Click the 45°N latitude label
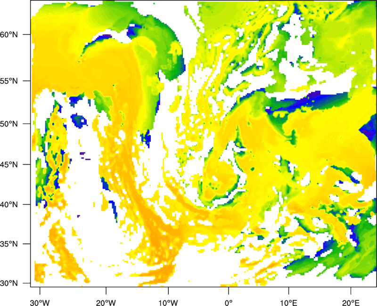 pyautogui.click(x=9, y=164)
